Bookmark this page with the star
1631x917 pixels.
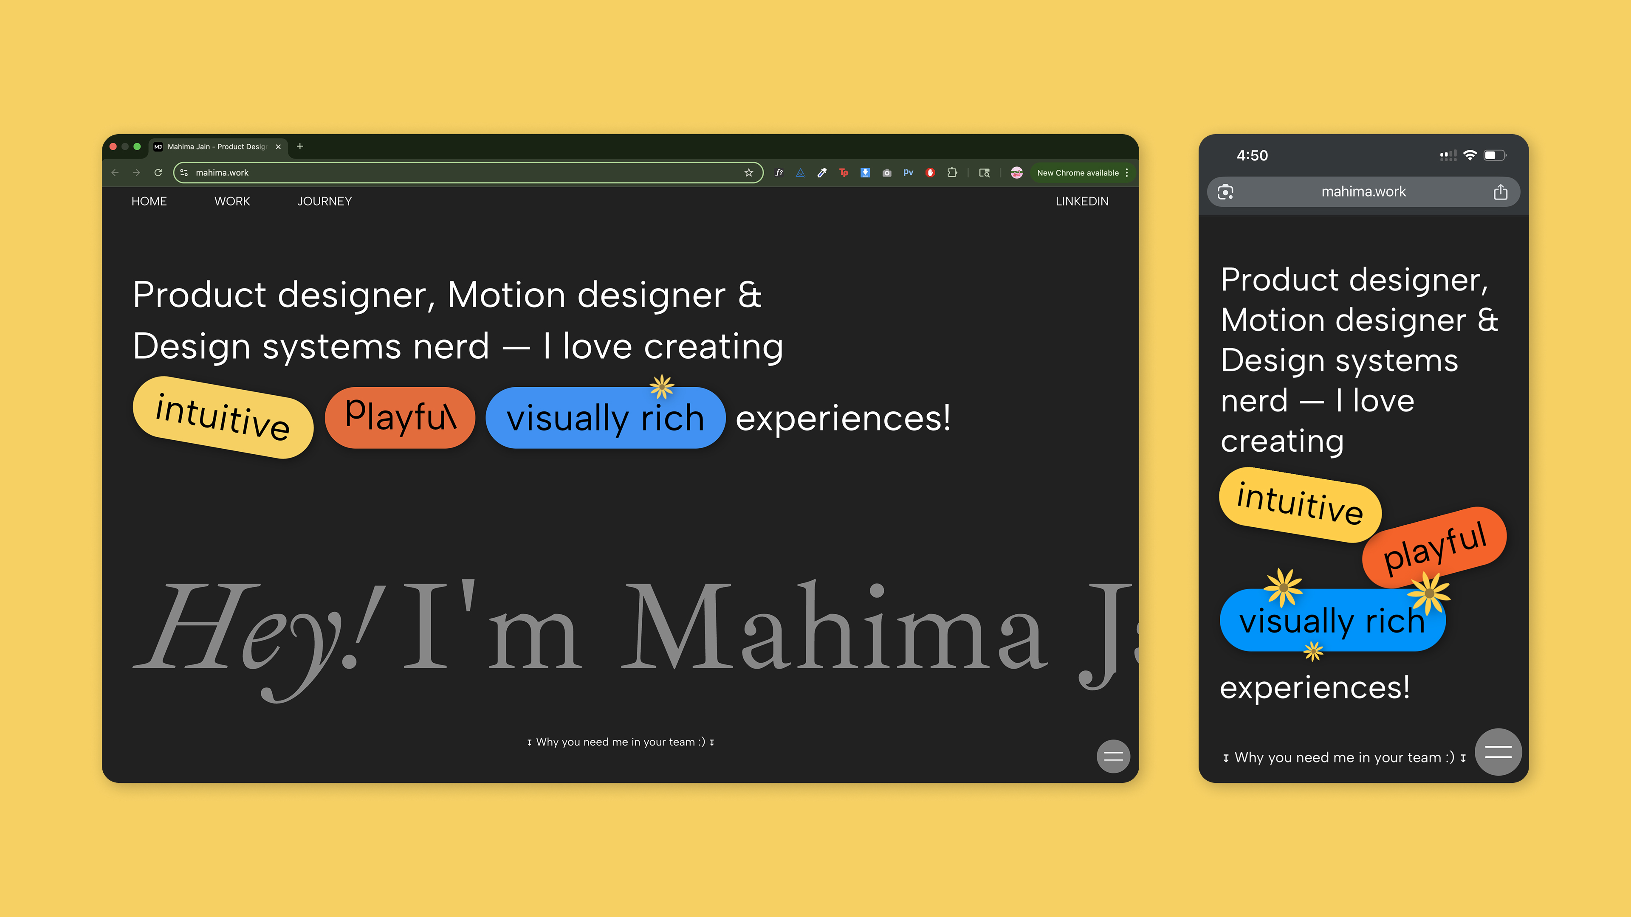(748, 173)
